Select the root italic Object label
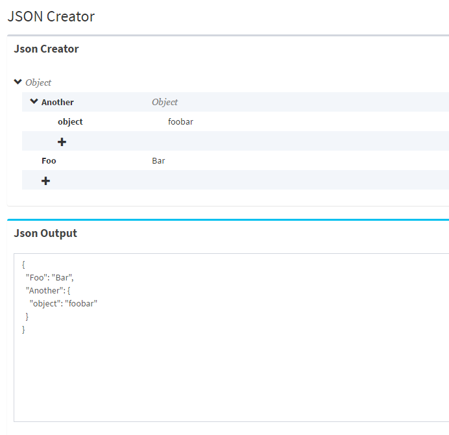This screenshot has width=449, height=435. (38, 83)
